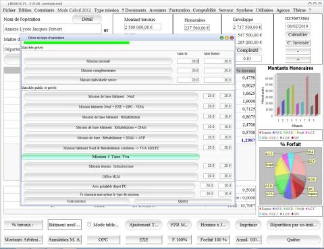
Task: Select the Mission normale option
Action: pos(98,61)
